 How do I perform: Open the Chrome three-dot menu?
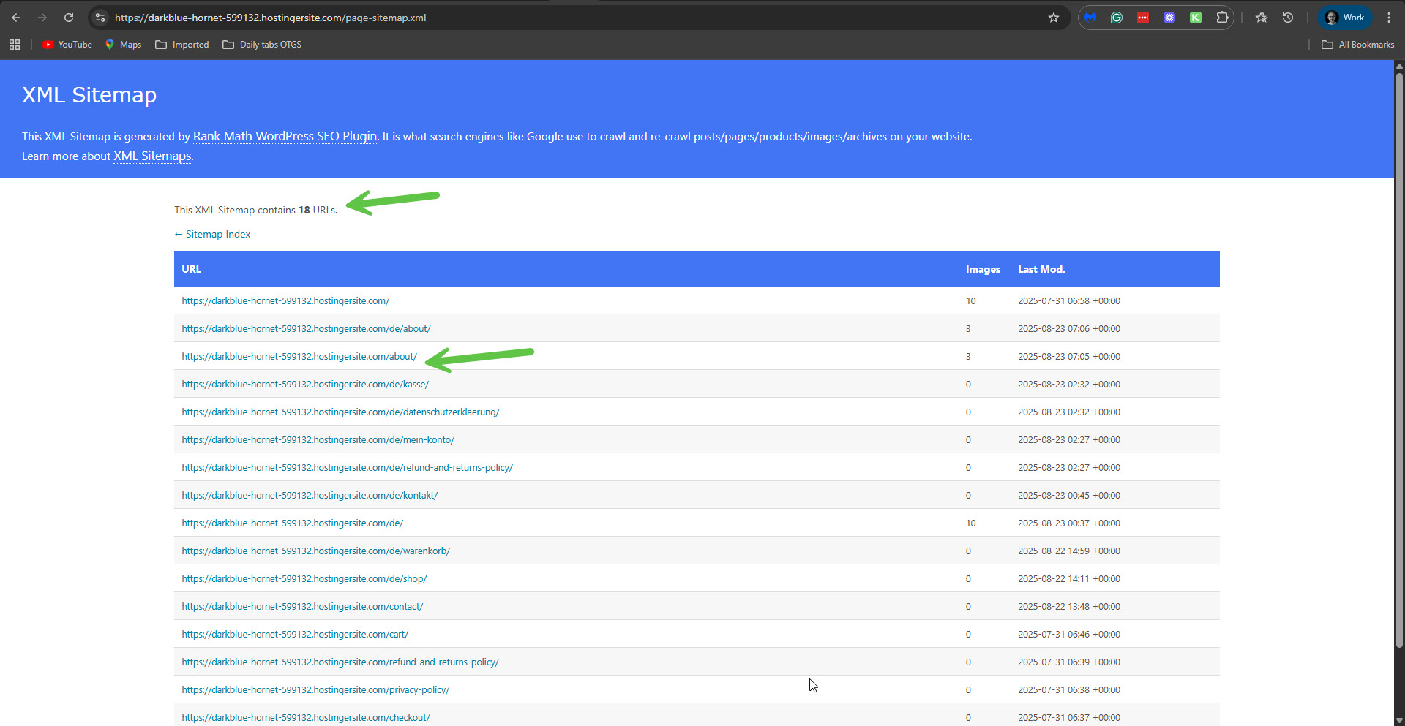click(1389, 18)
